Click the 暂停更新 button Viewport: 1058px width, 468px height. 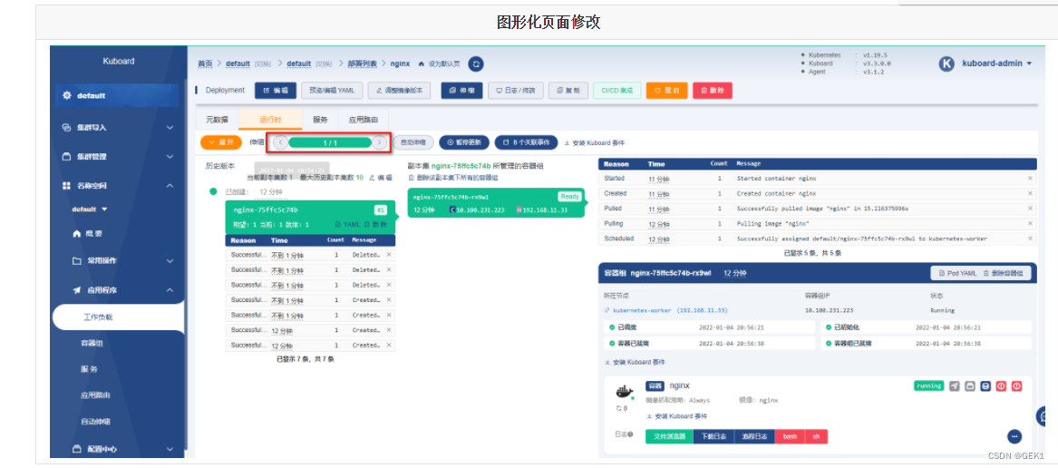(x=464, y=142)
